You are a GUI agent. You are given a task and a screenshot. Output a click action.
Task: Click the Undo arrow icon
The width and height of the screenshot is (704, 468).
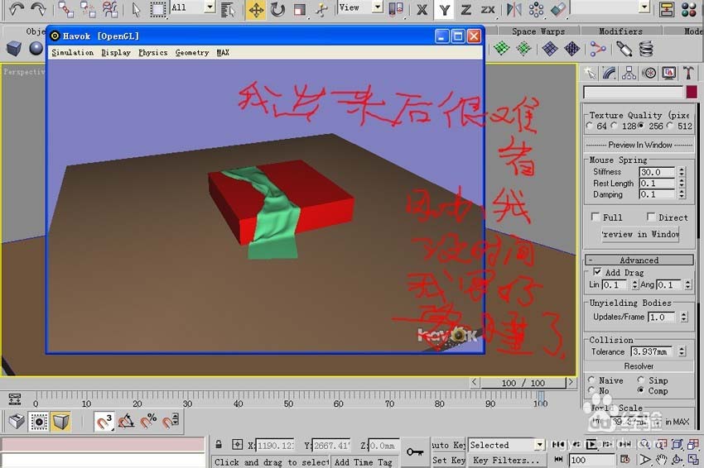(x=17, y=8)
